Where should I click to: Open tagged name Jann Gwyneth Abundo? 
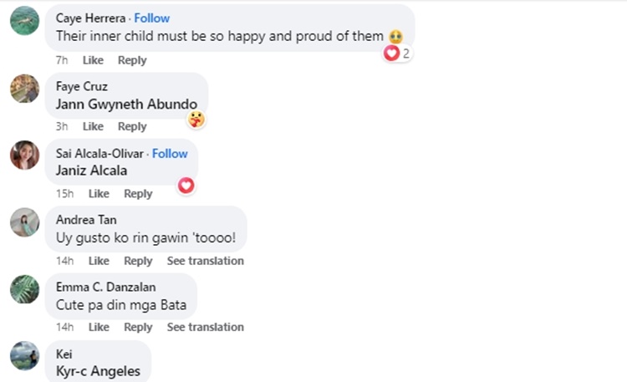[126, 104]
